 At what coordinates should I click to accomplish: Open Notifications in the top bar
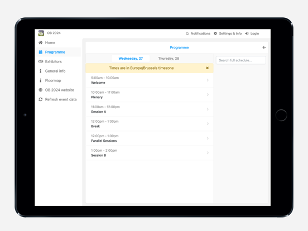[198, 33]
